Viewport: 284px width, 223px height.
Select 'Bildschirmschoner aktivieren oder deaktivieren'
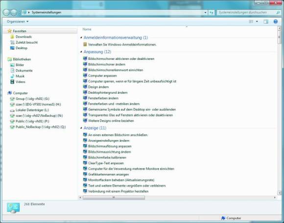point(121,59)
